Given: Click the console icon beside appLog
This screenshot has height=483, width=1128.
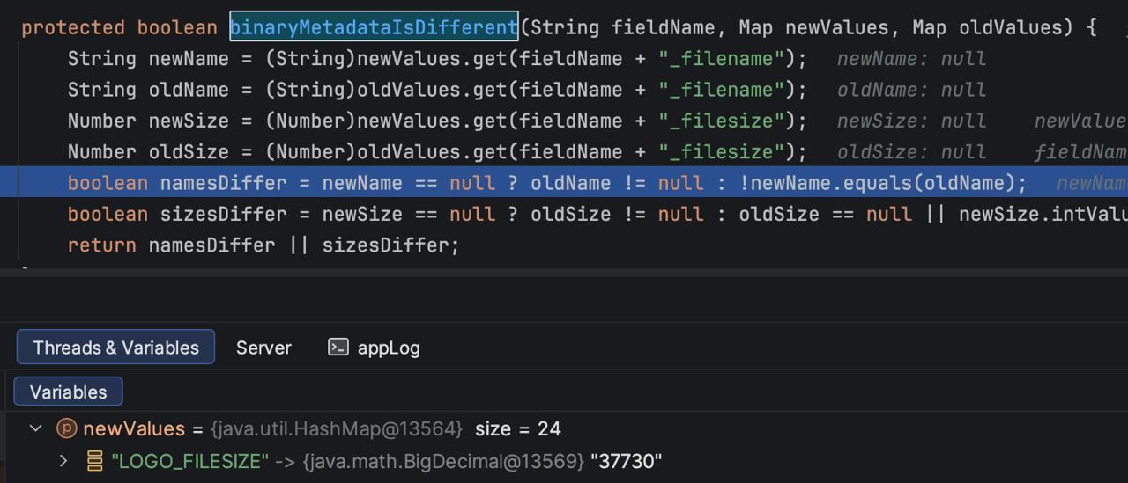Looking at the screenshot, I should 338,348.
